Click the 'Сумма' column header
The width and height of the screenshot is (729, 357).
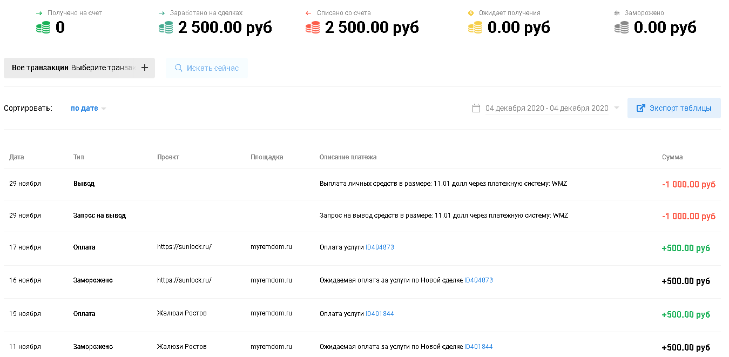click(672, 157)
